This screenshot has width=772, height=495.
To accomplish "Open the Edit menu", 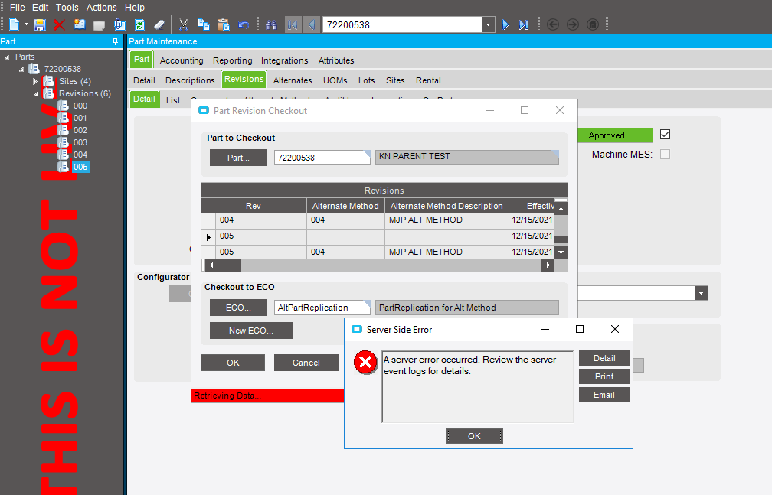I will point(41,8).
